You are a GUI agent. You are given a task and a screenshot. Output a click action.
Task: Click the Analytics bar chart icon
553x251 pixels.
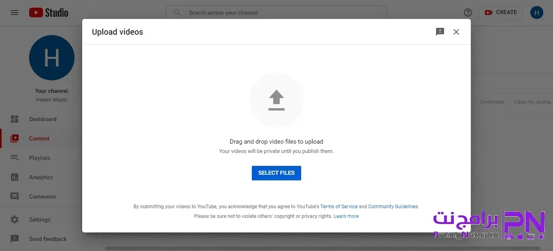[15, 177]
